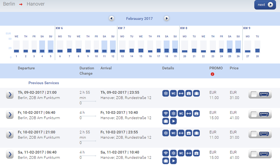Click WC icon on Friday 21:00 service
Screen dimensions: 280x167
click(173, 133)
